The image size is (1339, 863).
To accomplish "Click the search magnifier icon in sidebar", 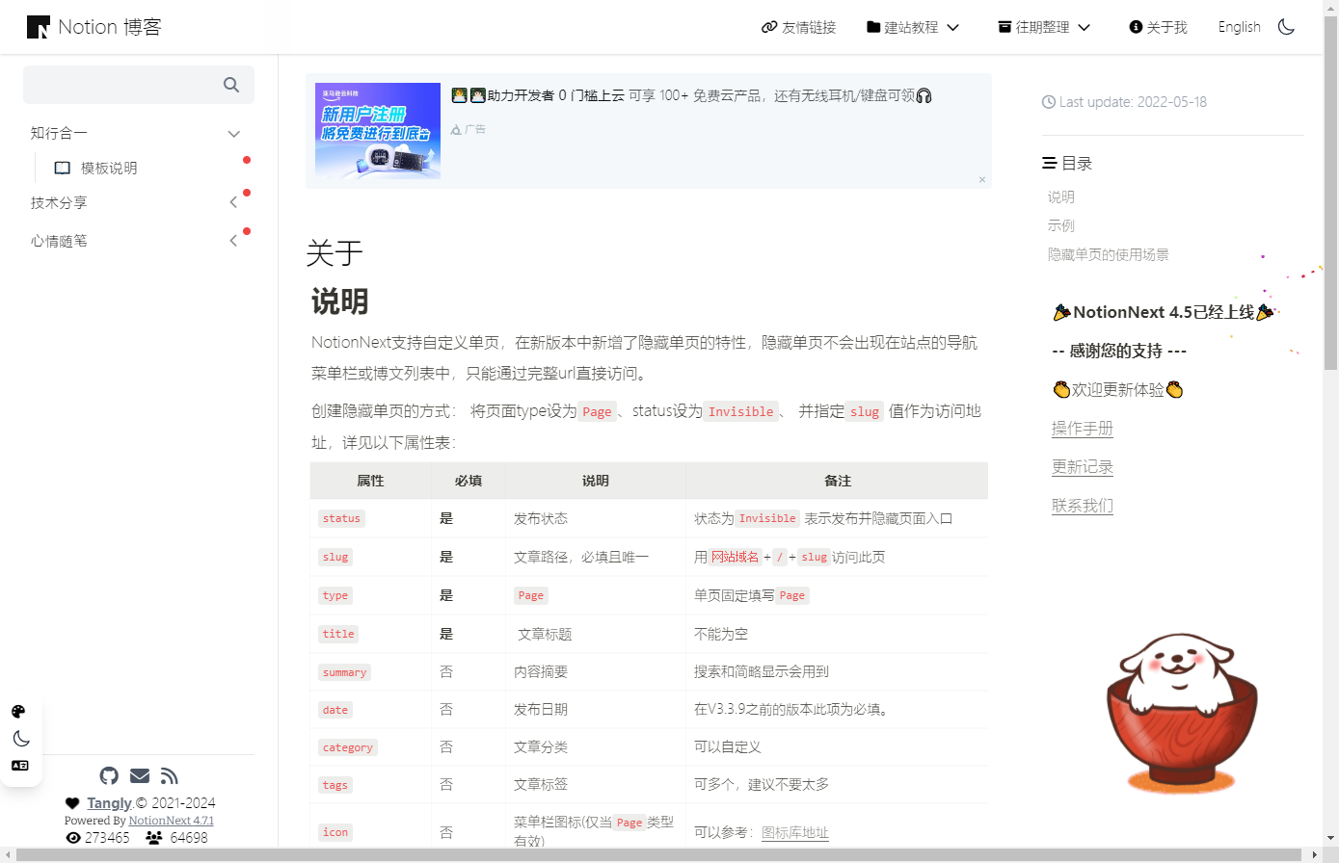I will click(x=230, y=85).
